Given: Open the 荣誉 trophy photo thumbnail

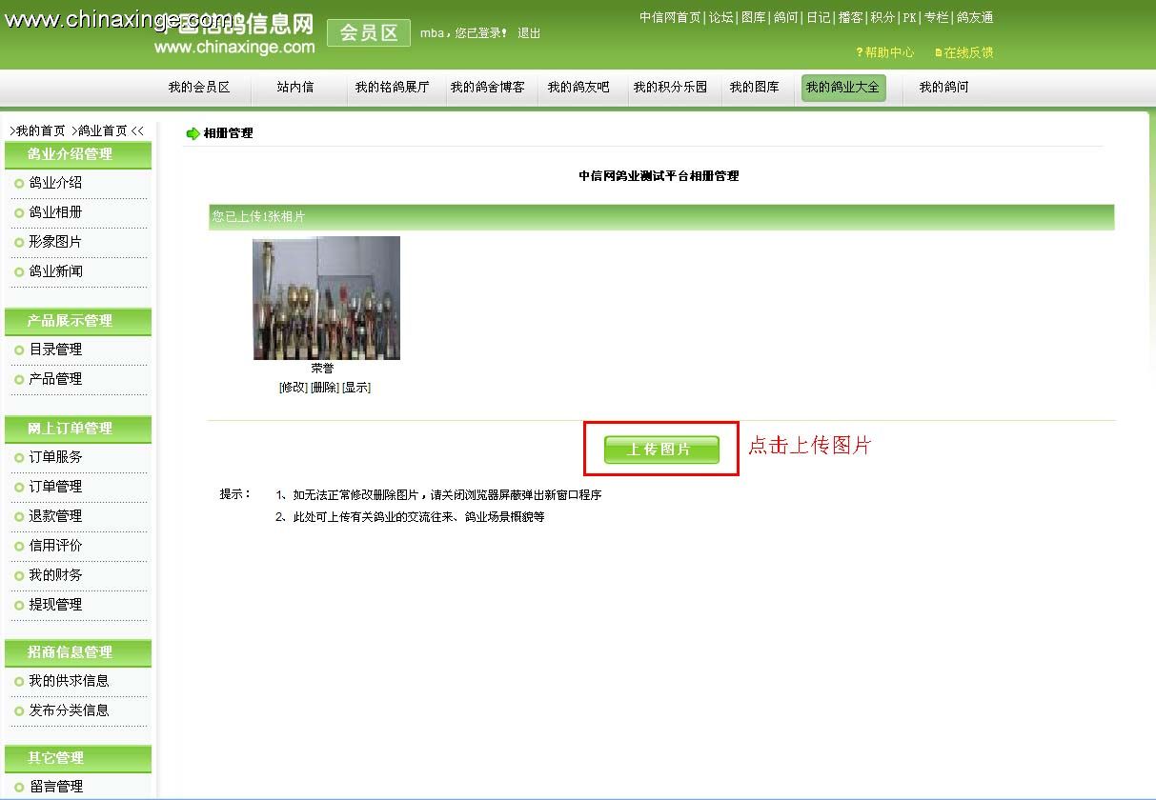Looking at the screenshot, I should (x=326, y=298).
